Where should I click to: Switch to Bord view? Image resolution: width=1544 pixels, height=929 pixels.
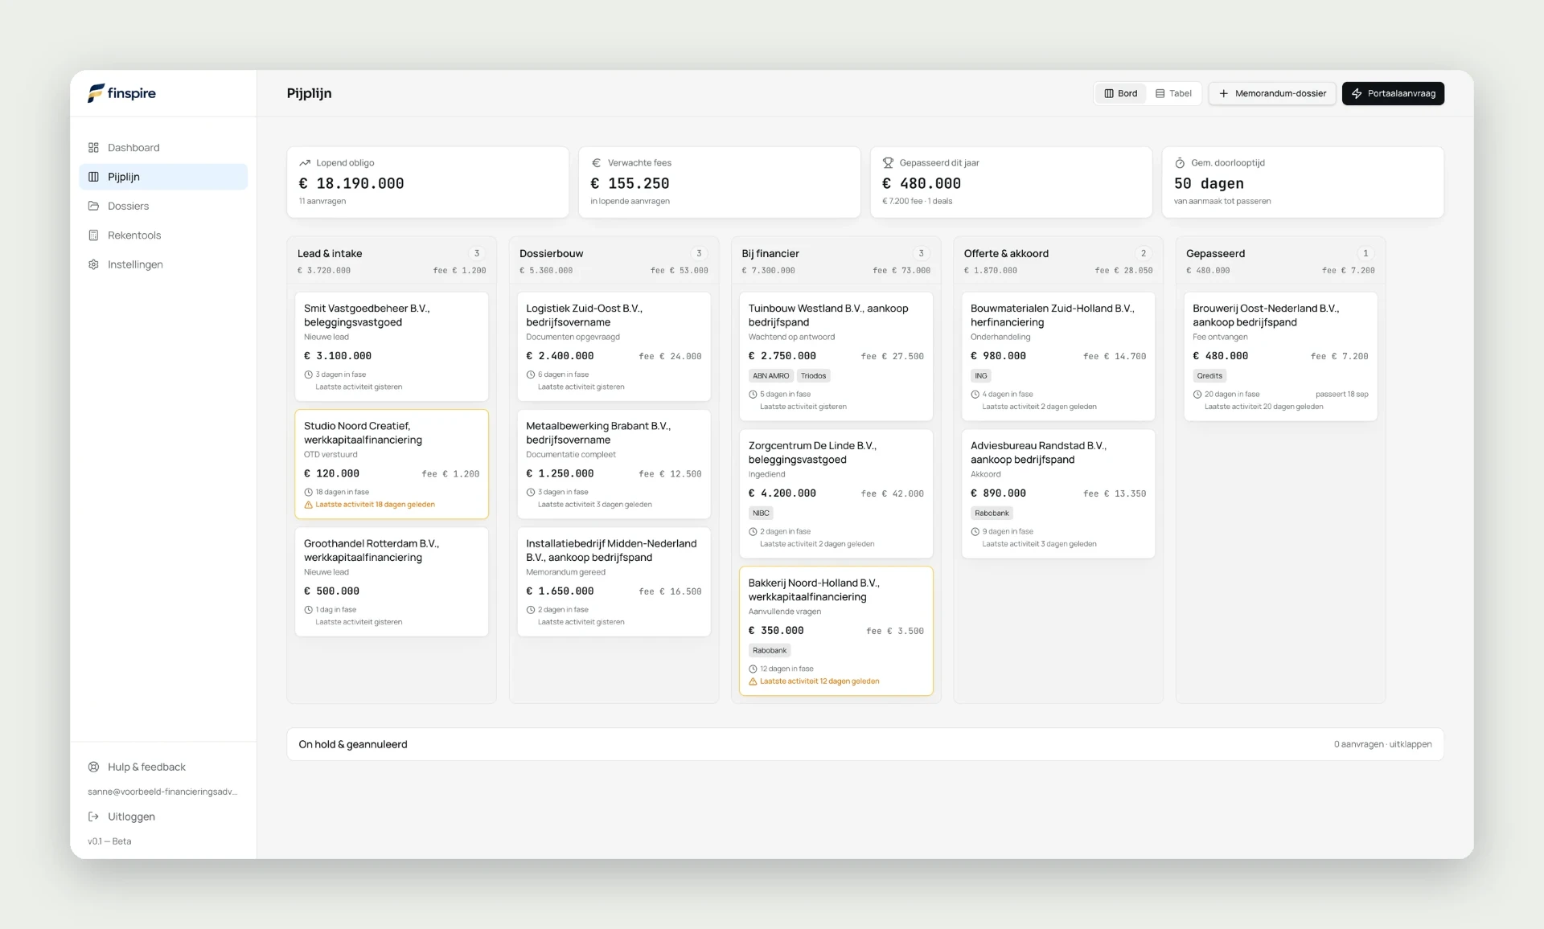pos(1120,93)
